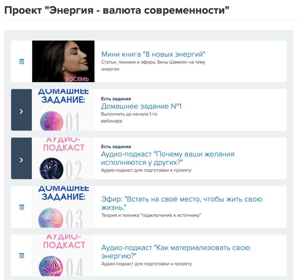This screenshot has height=280, width=299.
Task: Click the Домашнее задание 03 thumbnail
Action: coord(63,207)
